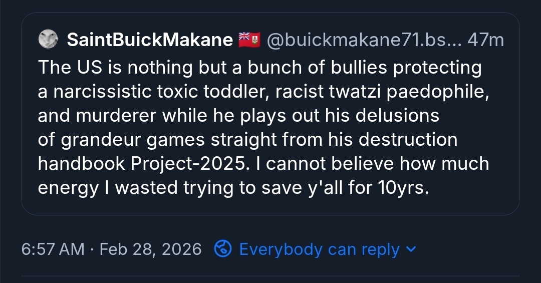
Task: Expand the reply settings chevron
Action: tap(411, 249)
